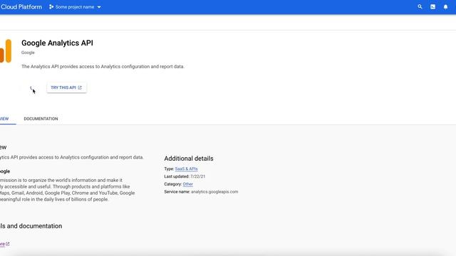Click service name analytics.googleapis.com
The height and width of the screenshot is (256, 456).
coord(214,191)
